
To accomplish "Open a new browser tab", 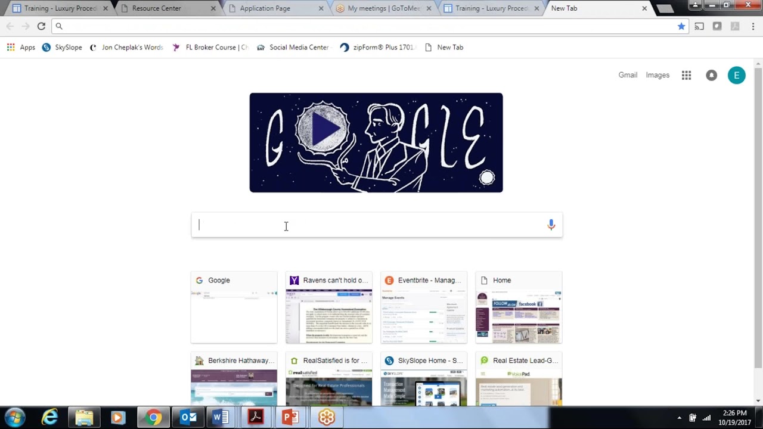I will pyautogui.click(x=664, y=8).
